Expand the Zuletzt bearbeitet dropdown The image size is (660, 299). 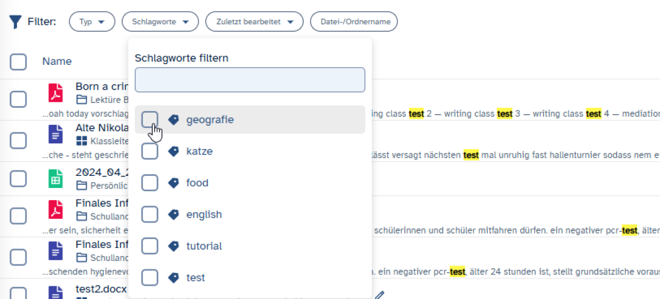pos(254,22)
